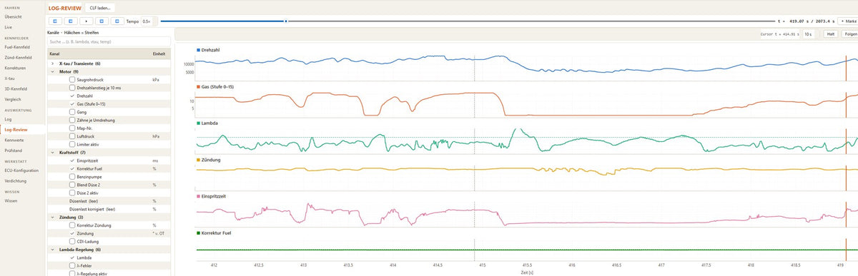The height and width of the screenshot is (276, 858).
Task: Select Log-Review in the sidebar
Action: tap(23, 130)
